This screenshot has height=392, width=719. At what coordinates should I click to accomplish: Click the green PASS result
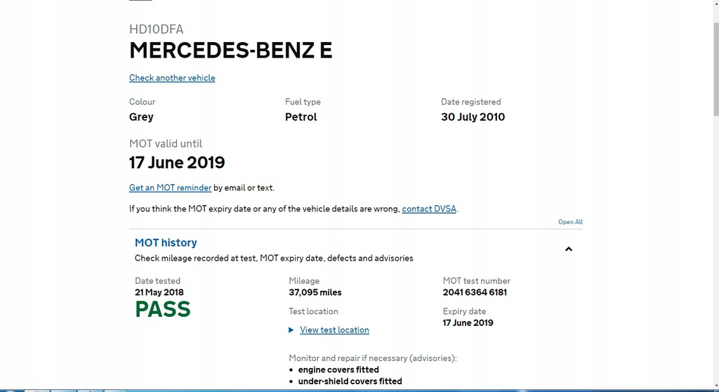[163, 310]
